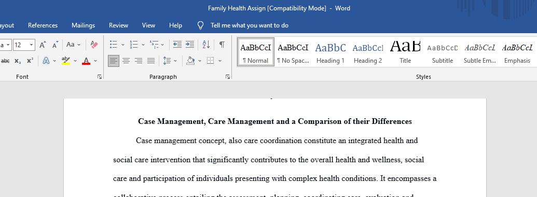Apply the Heading 1 style
Image resolution: width=537 pixels, height=197 pixels.
331,52
